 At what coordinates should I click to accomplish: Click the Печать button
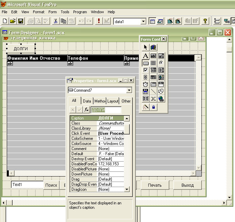click(x=154, y=185)
